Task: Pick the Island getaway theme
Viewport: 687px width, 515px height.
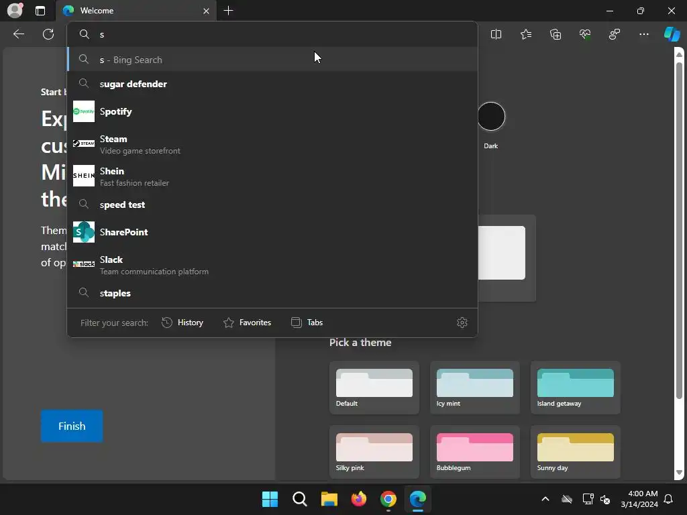Action: tap(575, 388)
